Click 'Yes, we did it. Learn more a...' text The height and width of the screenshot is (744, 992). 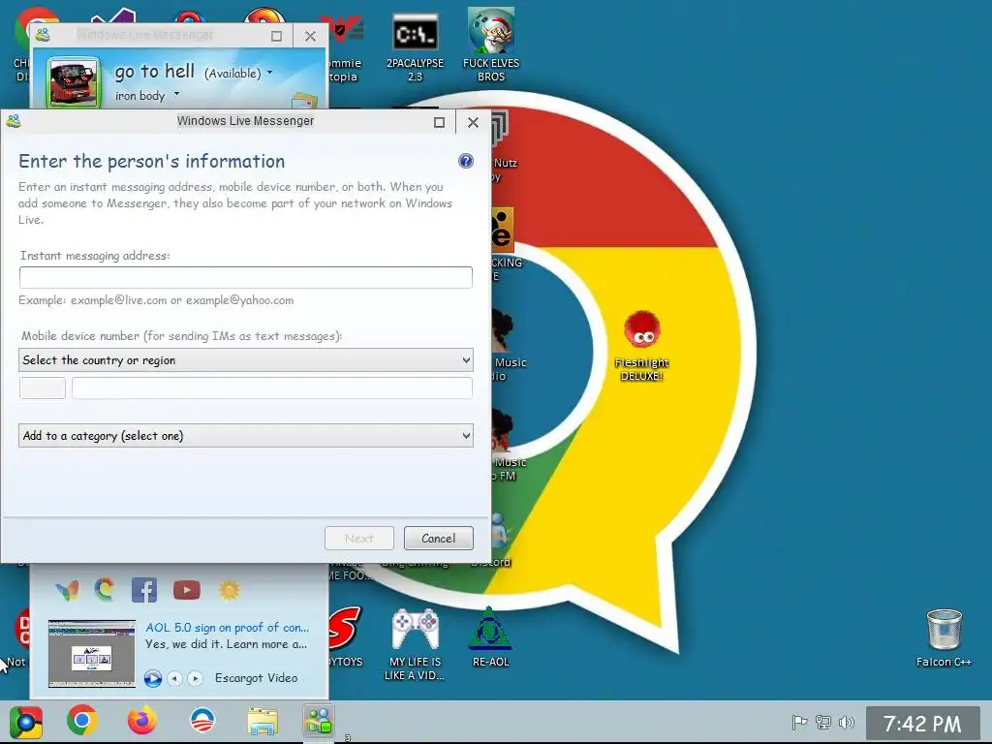(x=226, y=644)
